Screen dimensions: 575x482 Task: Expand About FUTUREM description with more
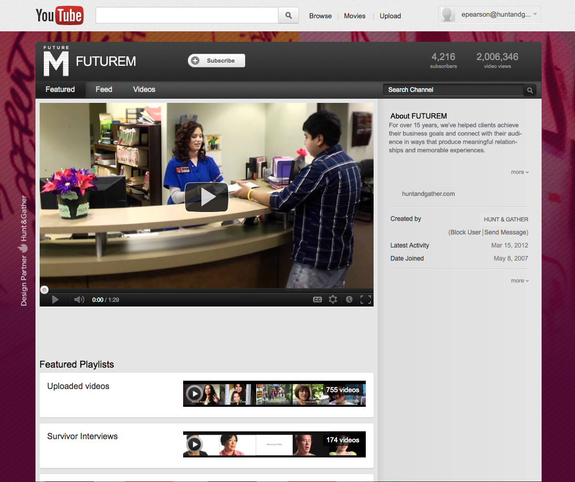tap(520, 172)
